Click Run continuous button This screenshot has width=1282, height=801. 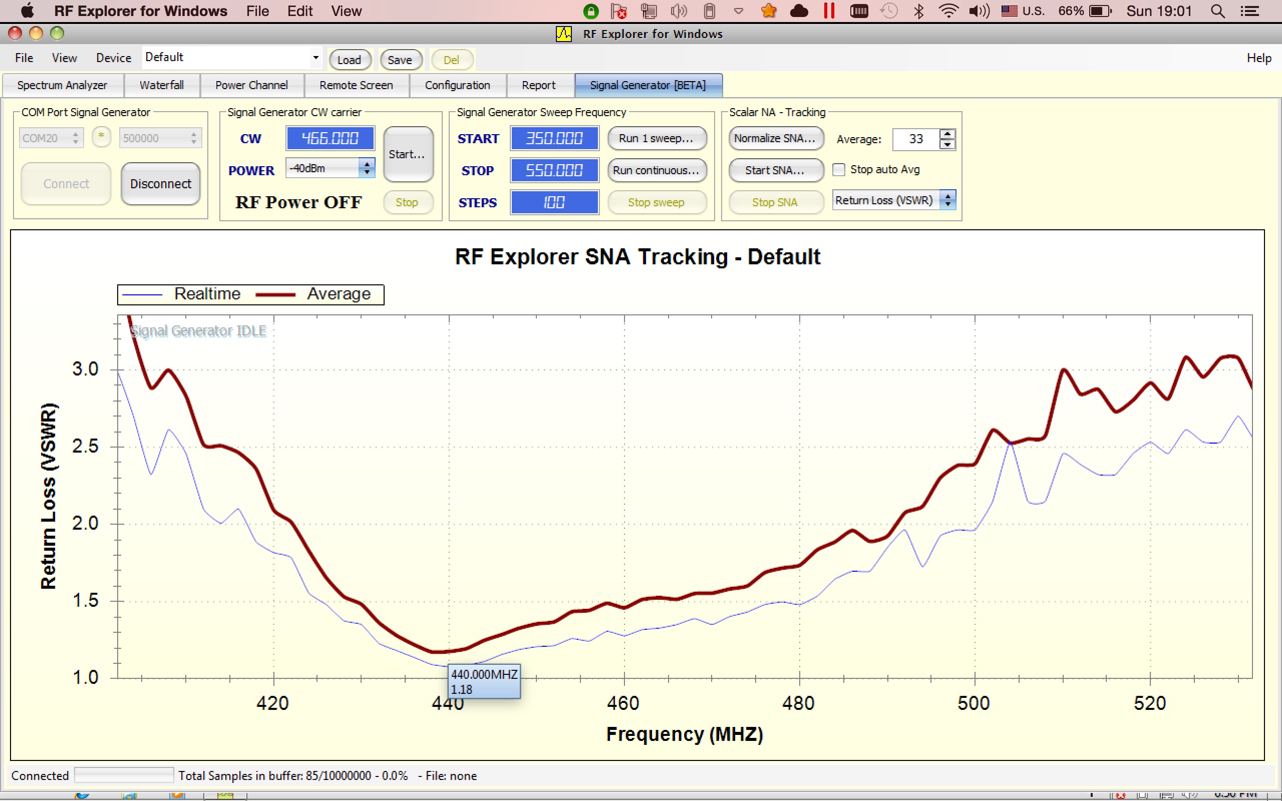point(656,170)
